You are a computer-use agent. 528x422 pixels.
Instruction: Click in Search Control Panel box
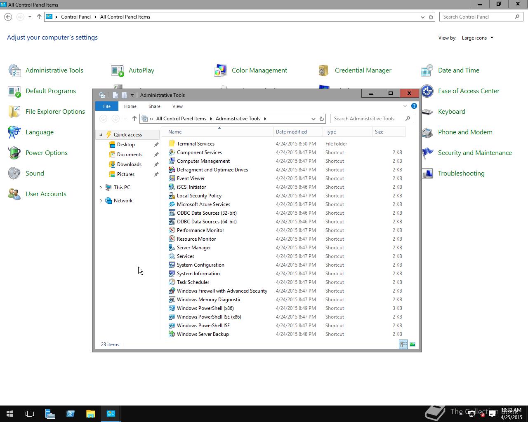481,17
